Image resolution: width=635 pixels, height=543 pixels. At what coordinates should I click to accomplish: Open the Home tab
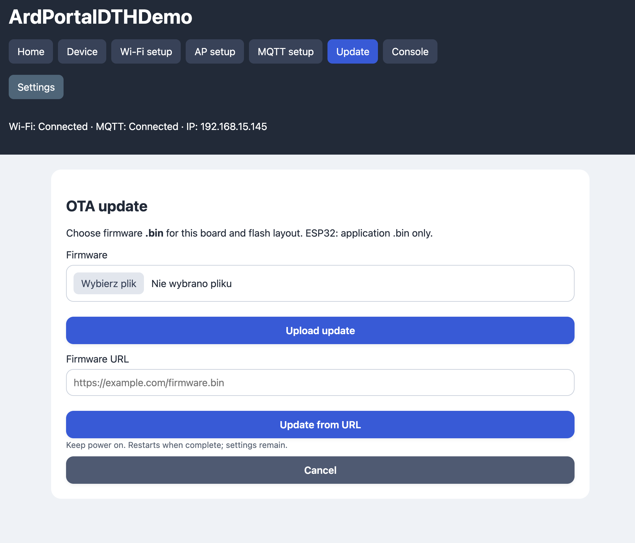click(31, 51)
